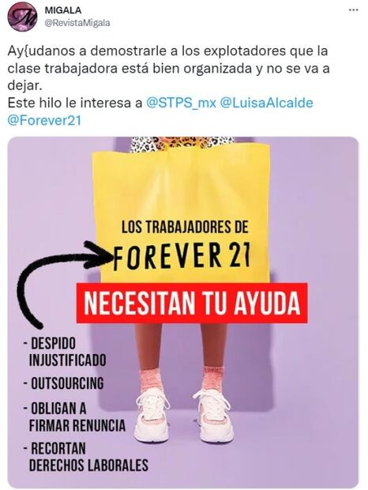The width and height of the screenshot is (368, 490).
Task: Open the @STPS_mx mention
Action: click(181, 103)
